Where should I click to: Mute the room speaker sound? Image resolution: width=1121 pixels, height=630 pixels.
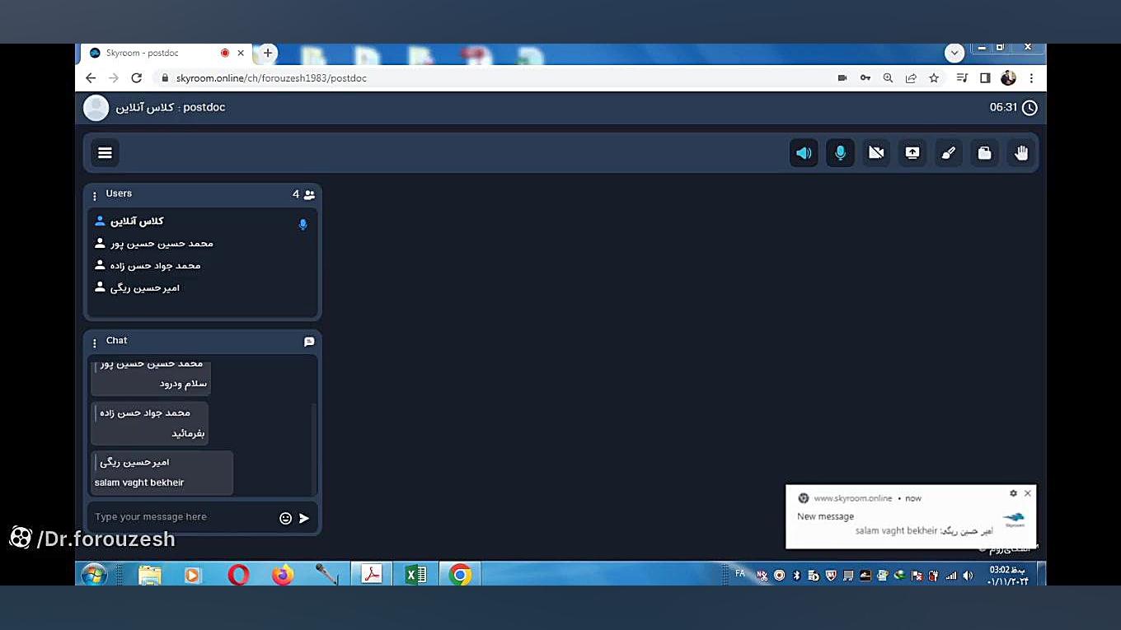[x=804, y=152]
